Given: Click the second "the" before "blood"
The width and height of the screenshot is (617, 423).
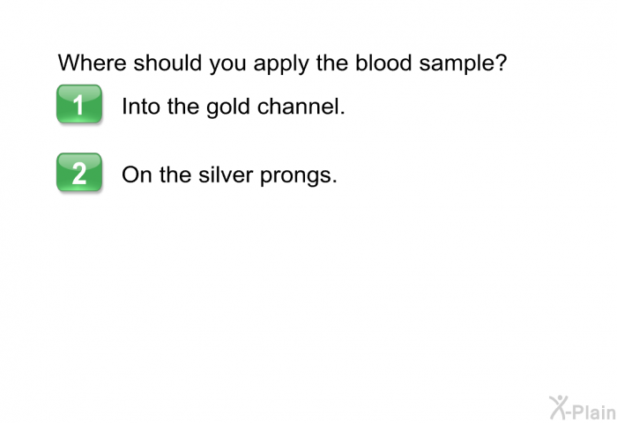Looking at the screenshot, I should coord(333,64).
